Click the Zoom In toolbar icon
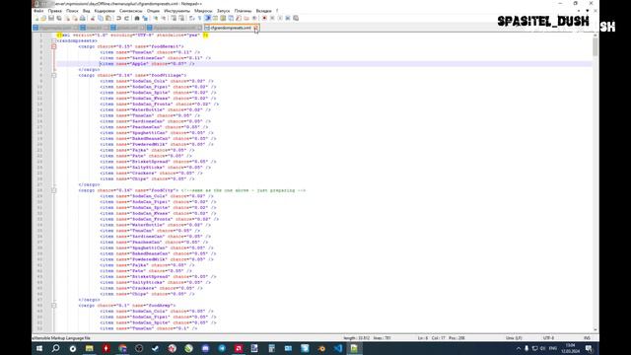631x355 pixels. pyautogui.click(x=157, y=18)
